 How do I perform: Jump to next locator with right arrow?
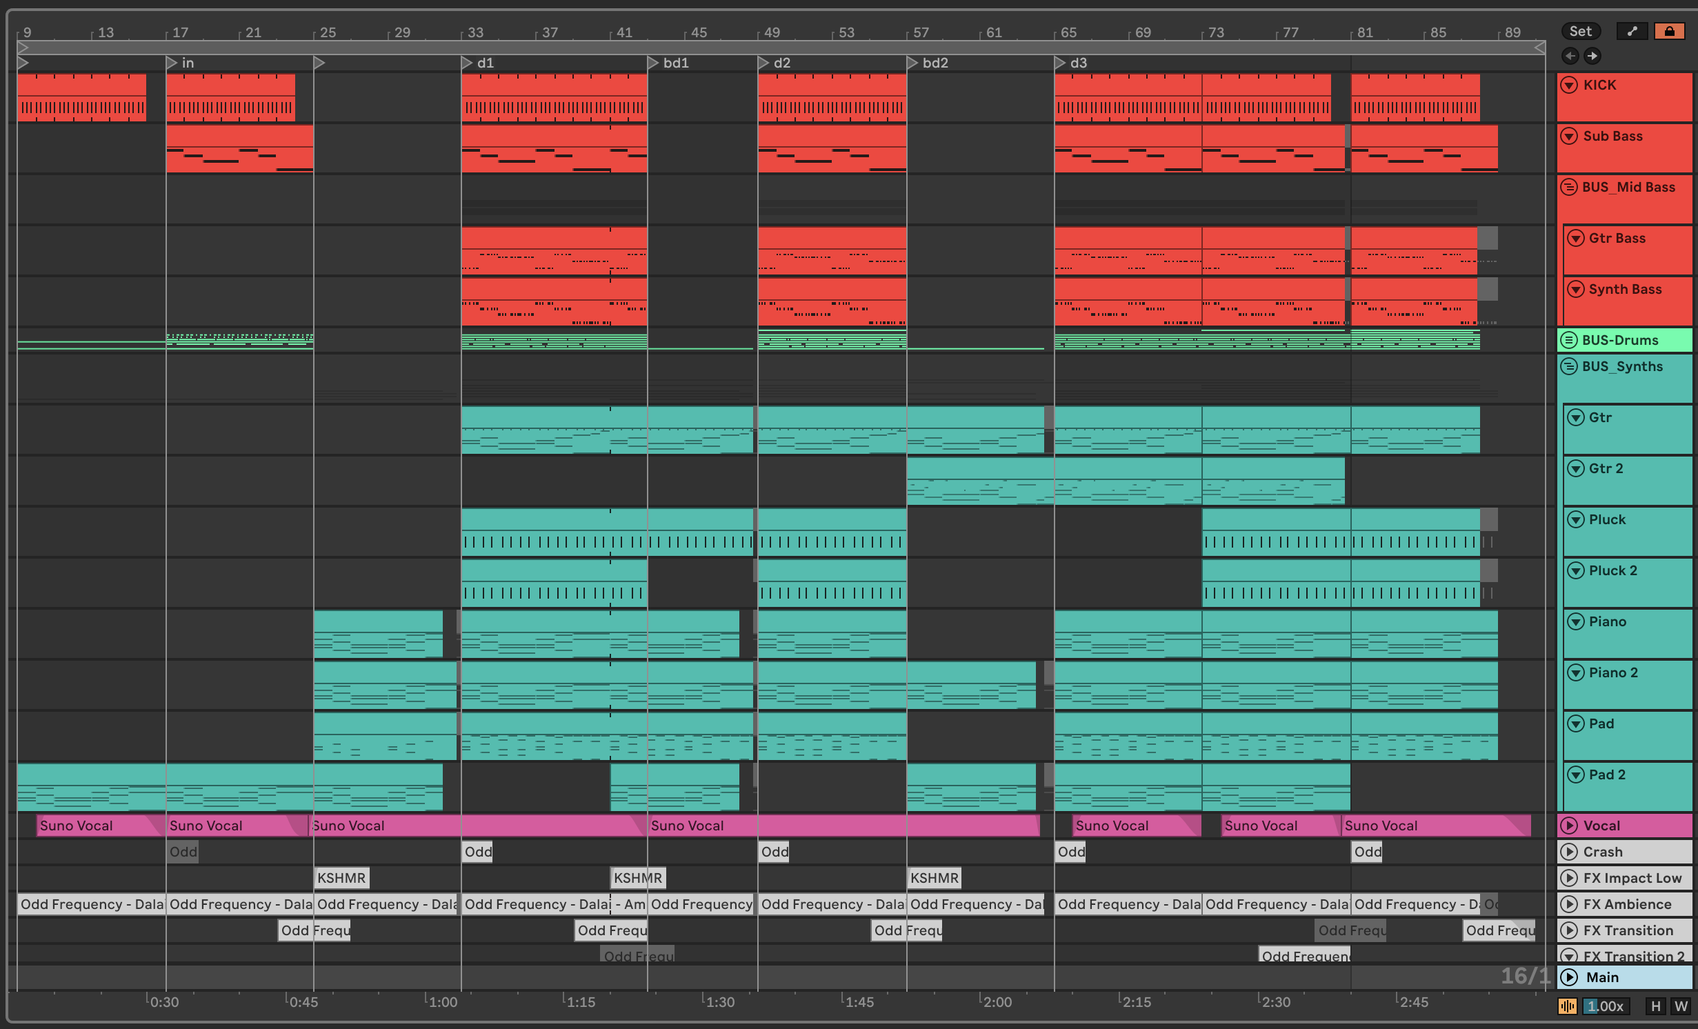tap(1592, 56)
